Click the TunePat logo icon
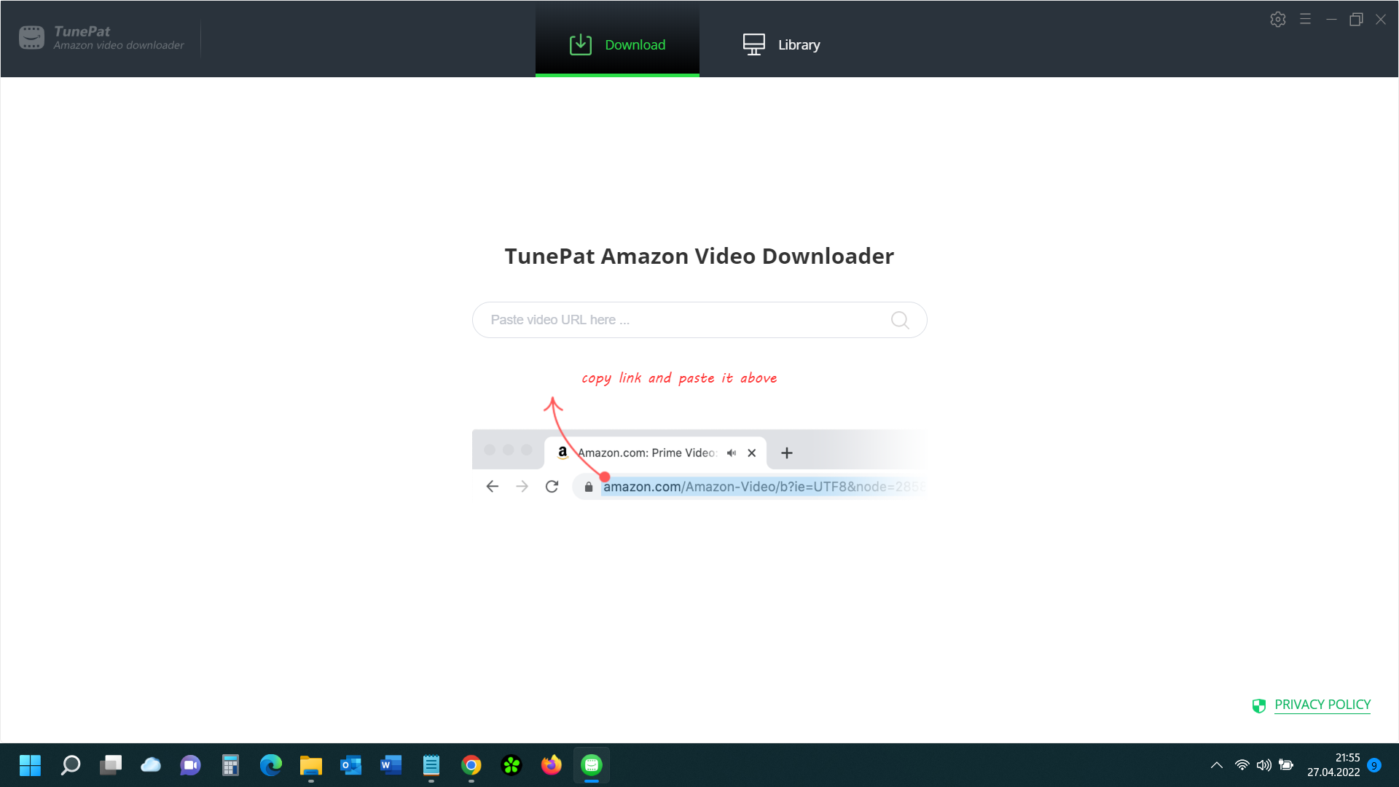This screenshot has height=787, width=1399. tap(31, 37)
